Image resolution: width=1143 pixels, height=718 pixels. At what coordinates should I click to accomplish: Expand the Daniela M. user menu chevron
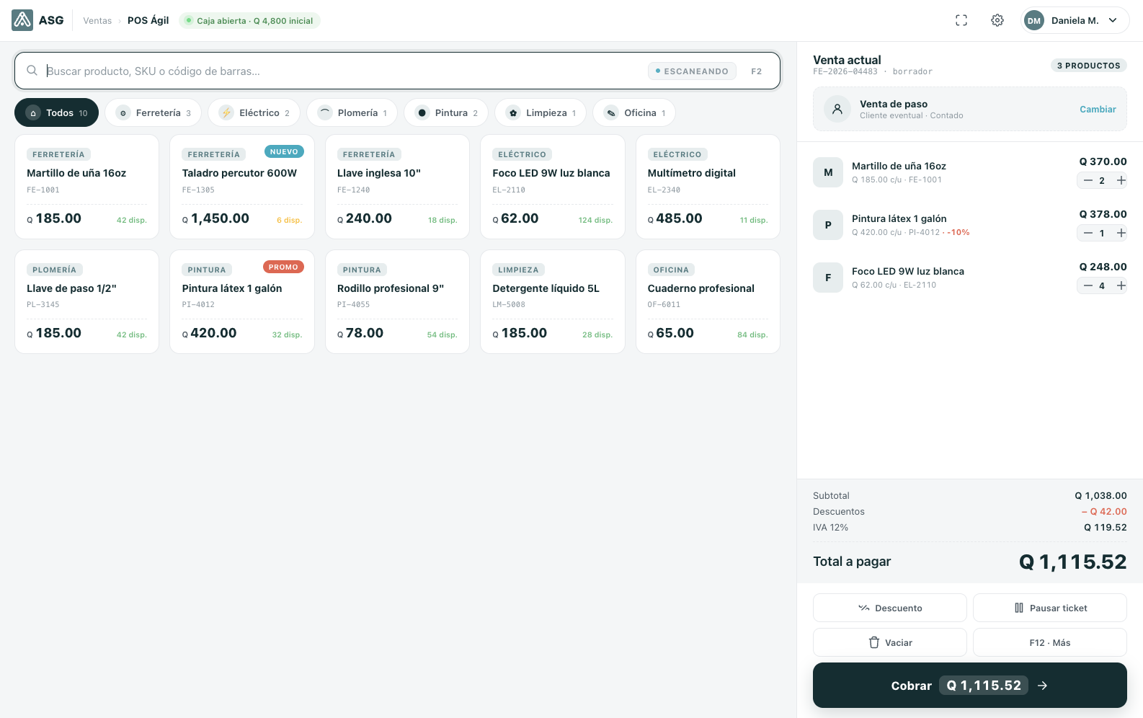click(x=1113, y=20)
